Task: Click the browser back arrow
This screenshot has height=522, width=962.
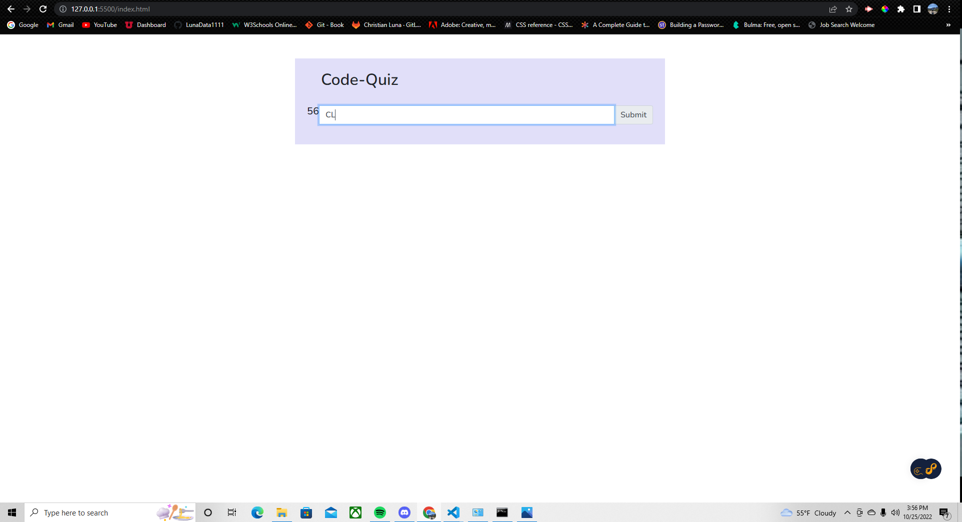Action: click(x=11, y=9)
